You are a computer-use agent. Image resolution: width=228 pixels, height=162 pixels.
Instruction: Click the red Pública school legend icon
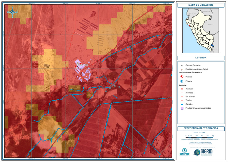tap(182, 77)
